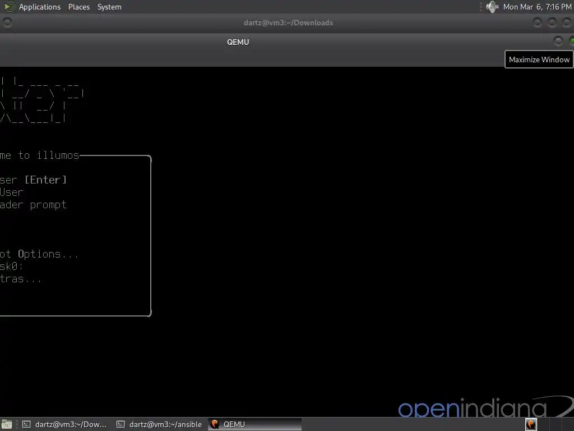Minimize the QEMU window
Screen dimensions: 574x431
coord(558,41)
